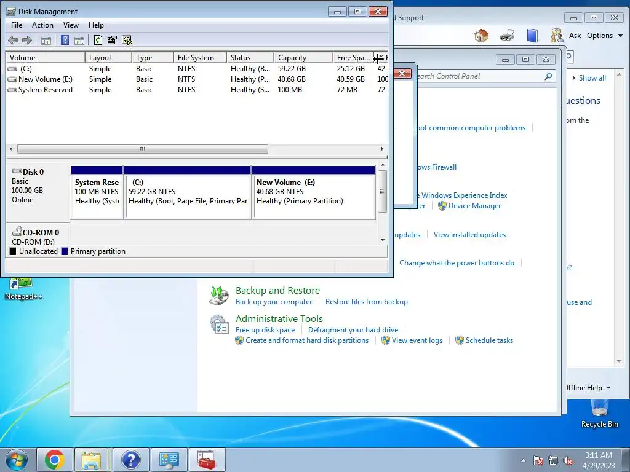Toggle the Show/Hide Action Pane toolbar icon

[x=79, y=40]
